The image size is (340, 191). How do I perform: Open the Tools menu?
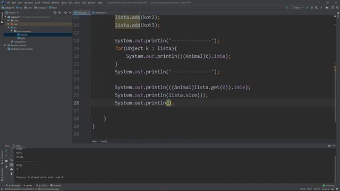pos(77,3)
